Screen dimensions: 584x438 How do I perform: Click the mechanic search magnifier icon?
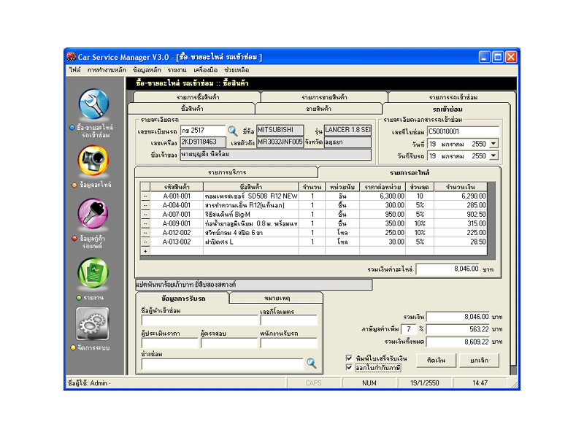[x=312, y=363]
